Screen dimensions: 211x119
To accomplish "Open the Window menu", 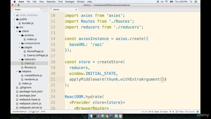I will pyautogui.click(x=81, y=2).
